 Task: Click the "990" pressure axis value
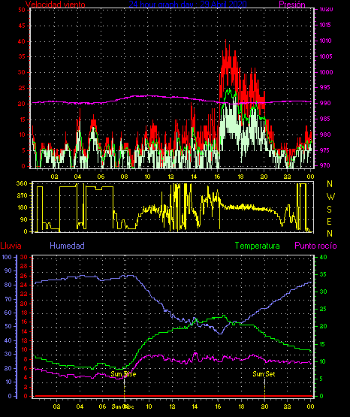click(x=325, y=103)
